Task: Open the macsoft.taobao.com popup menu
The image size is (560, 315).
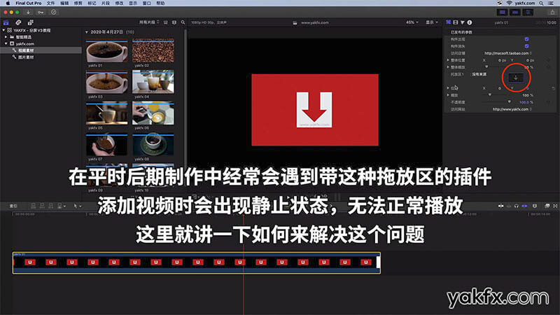Action: [508, 53]
